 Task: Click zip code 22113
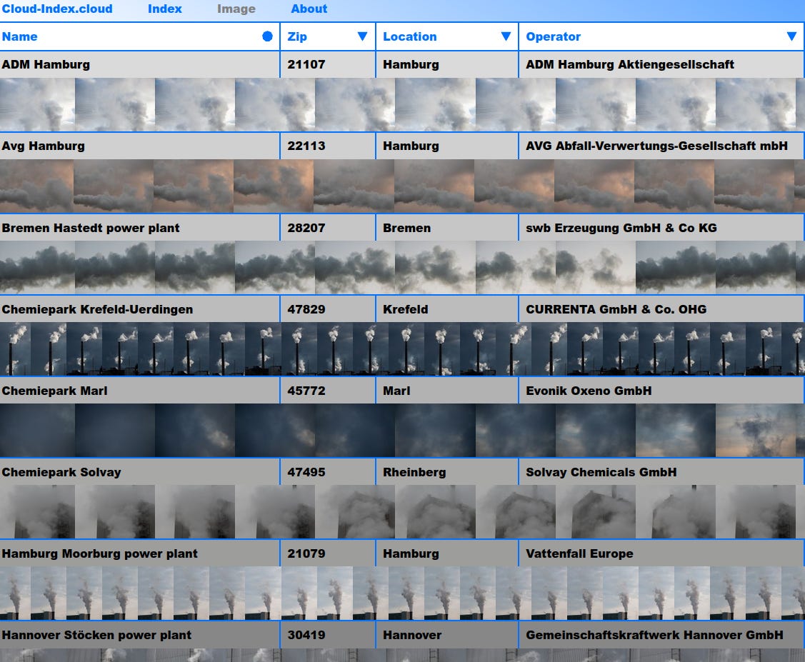click(306, 146)
